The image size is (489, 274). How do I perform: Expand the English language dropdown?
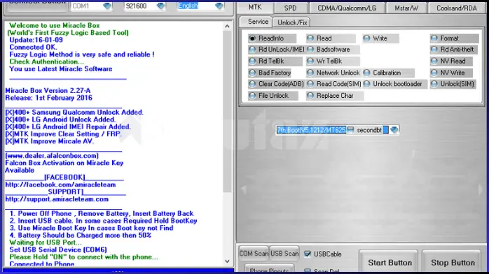click(x=219, y=6)
